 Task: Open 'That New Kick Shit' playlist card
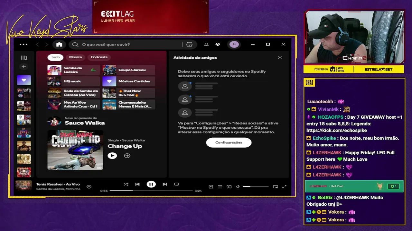click(129, 93)
